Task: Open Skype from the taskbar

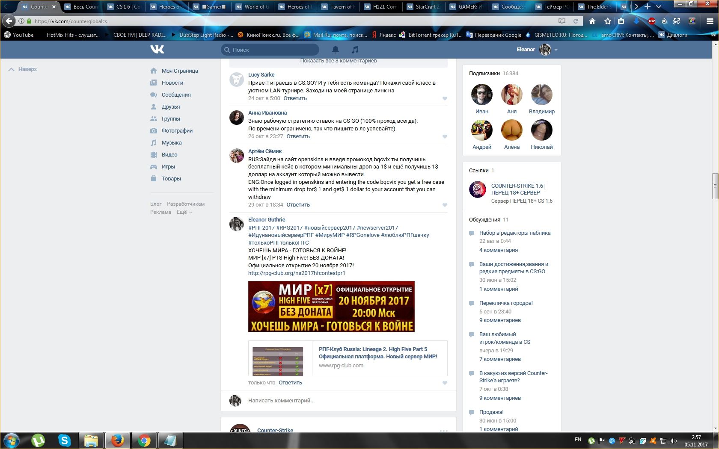Action: (65, 440)
